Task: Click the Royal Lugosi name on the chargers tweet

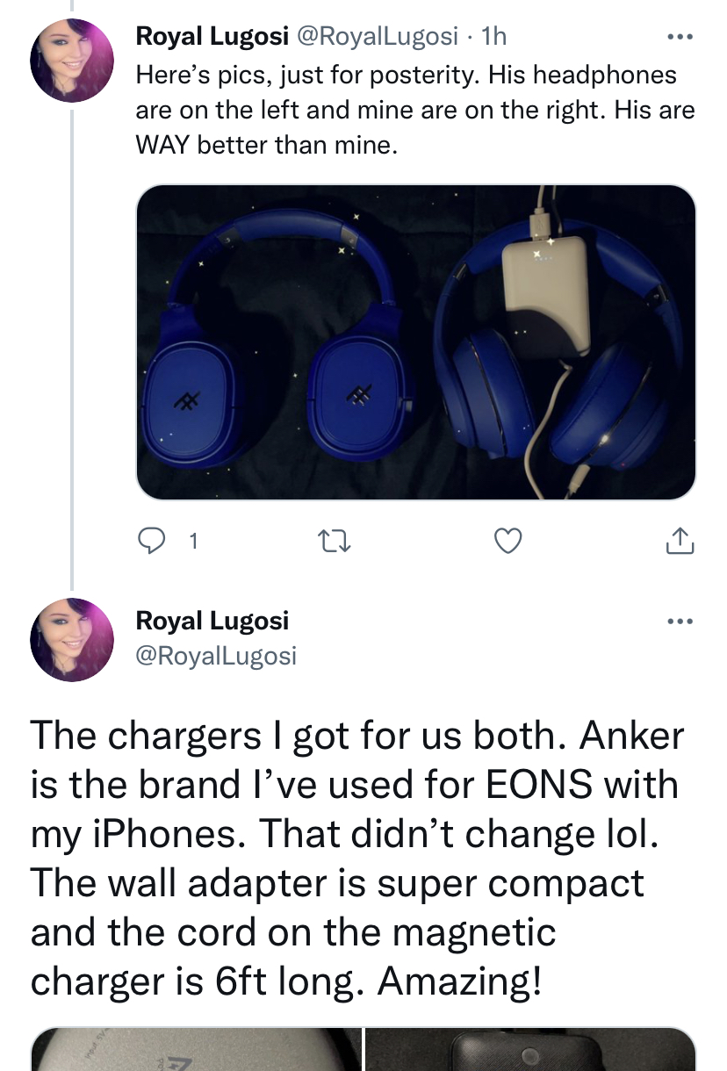Action: tap(212, 621)
